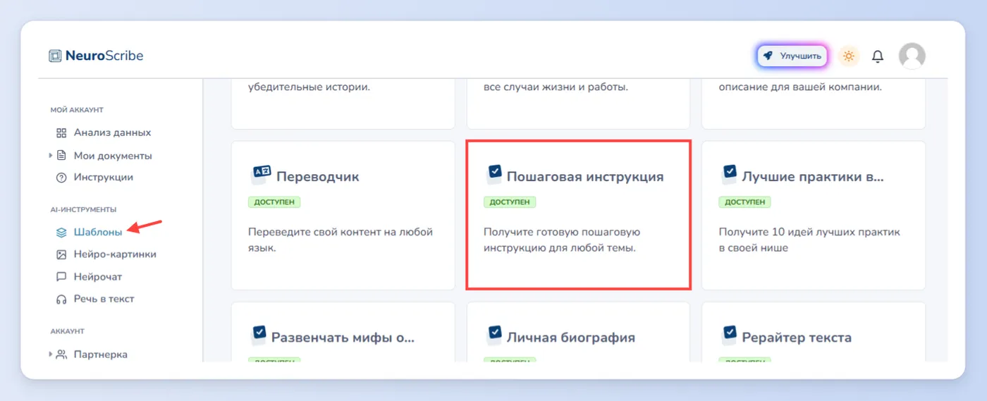Open the NeuroScribe home link
987x401 pixels.
(96, 56)
